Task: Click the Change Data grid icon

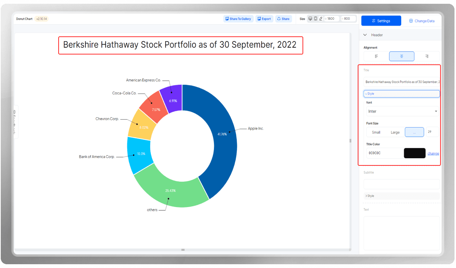Action: [x=411, y=21]
